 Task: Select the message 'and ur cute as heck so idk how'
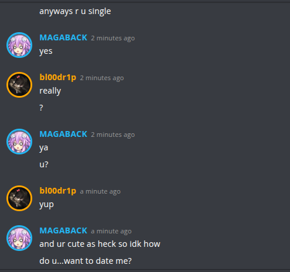pyautogui.click(x=100, y=244)
